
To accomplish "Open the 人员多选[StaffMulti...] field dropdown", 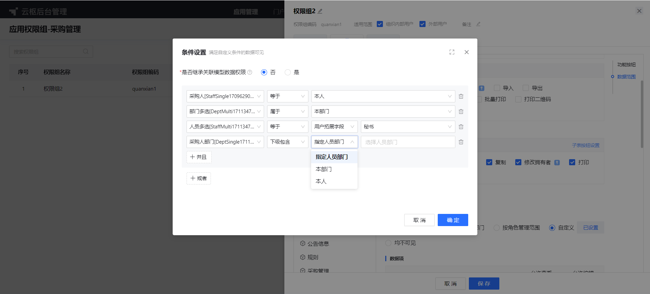I will click(x=225, y=127).
